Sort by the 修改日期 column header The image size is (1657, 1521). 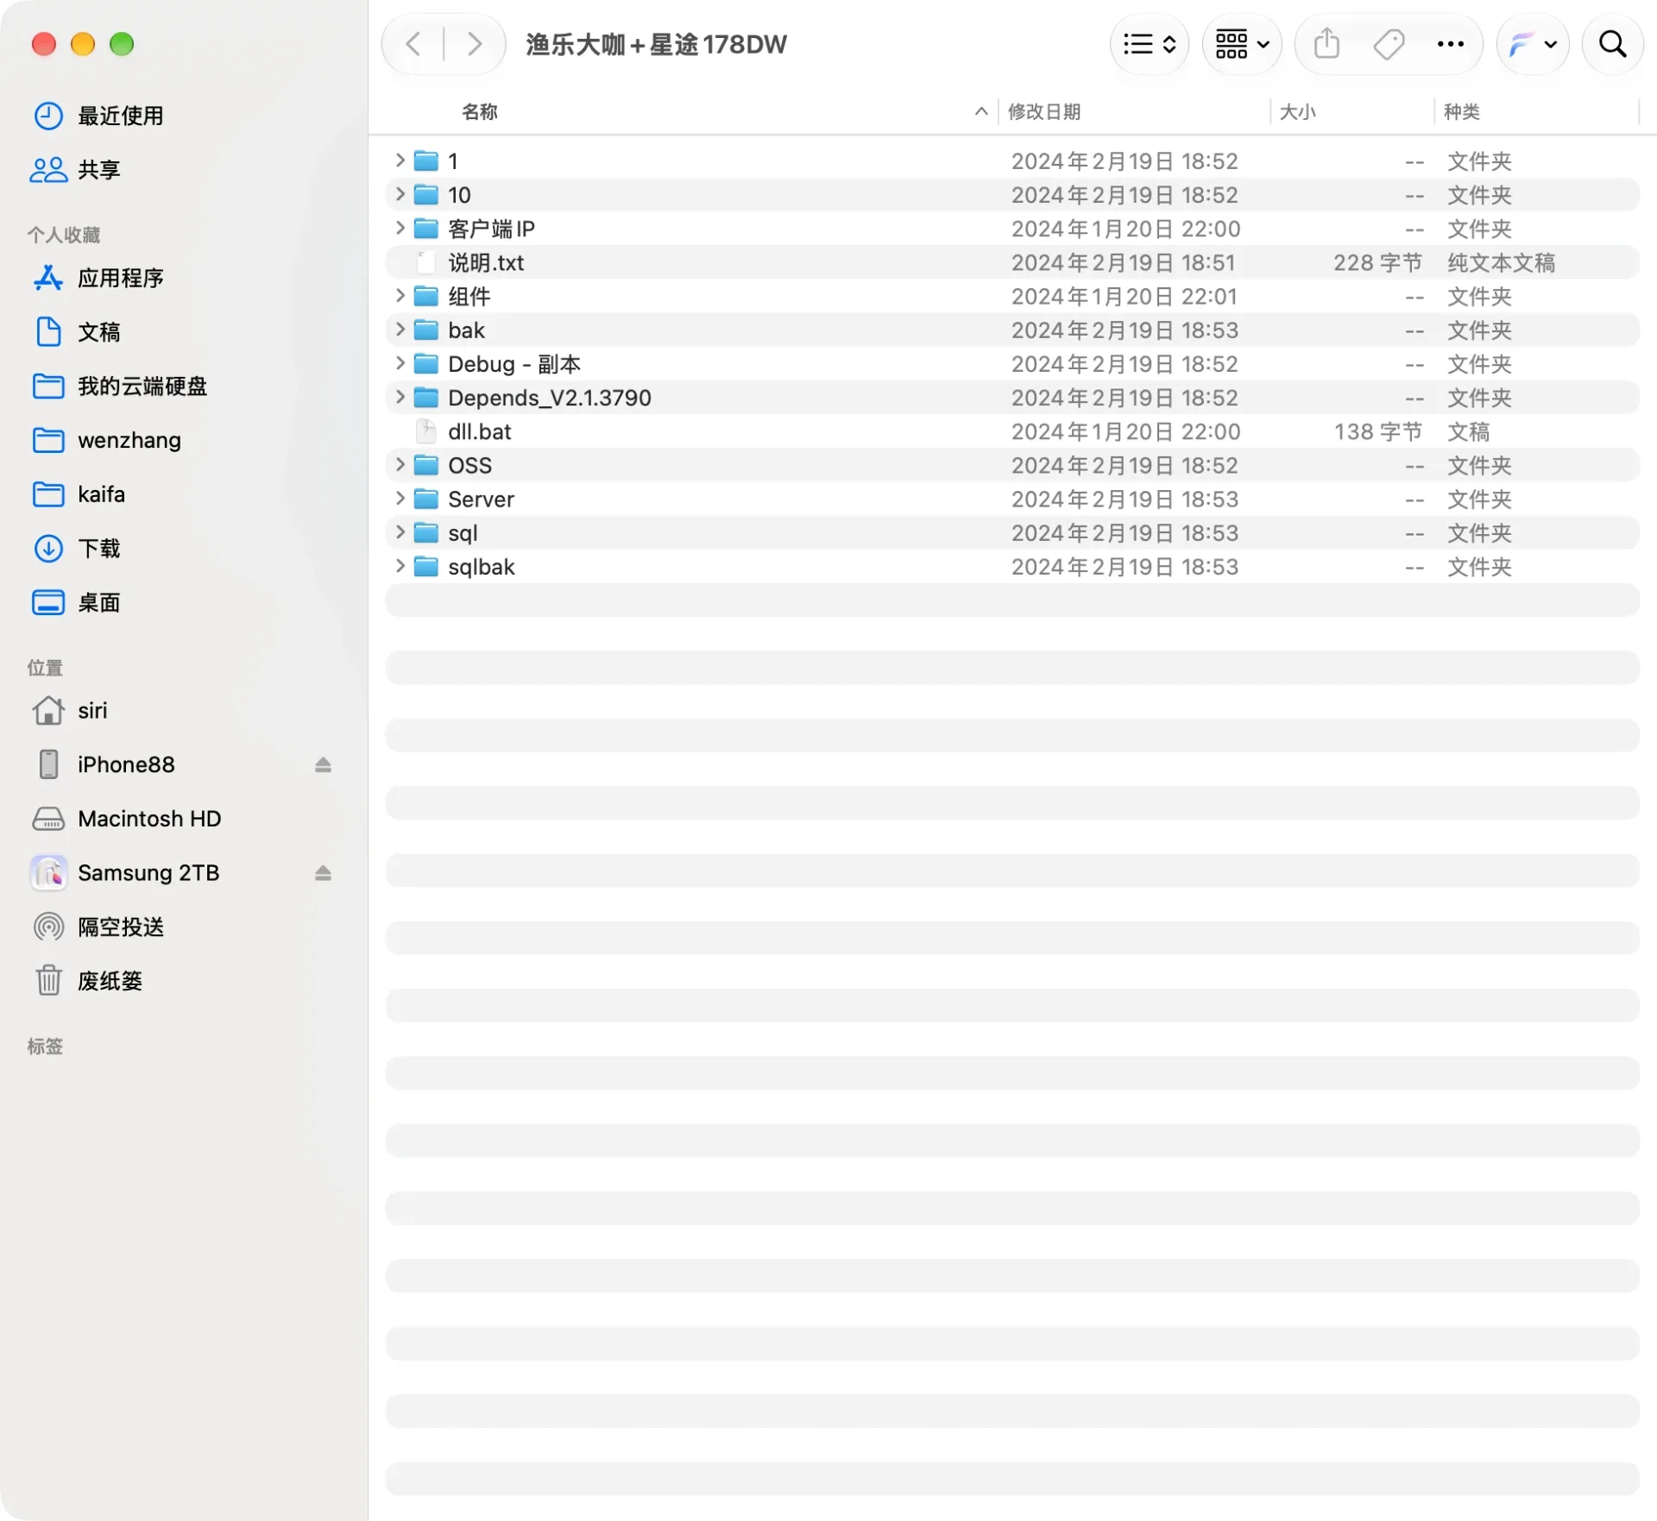tap(1044, 111)
